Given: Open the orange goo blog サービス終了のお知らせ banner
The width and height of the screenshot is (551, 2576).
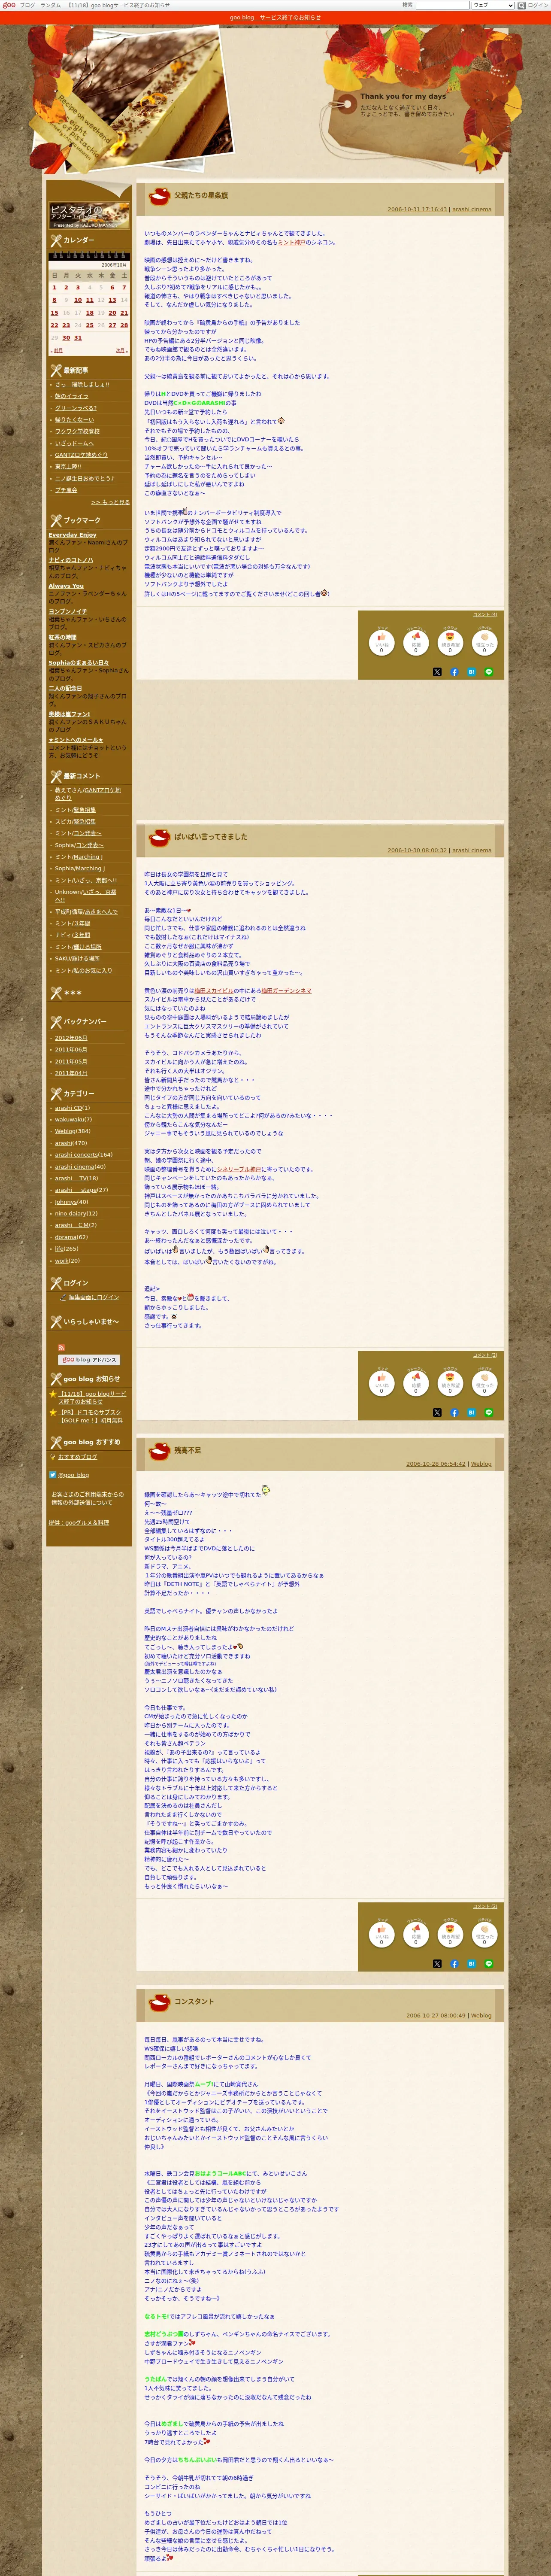Looking at the screenshot, I should (275, 17).
